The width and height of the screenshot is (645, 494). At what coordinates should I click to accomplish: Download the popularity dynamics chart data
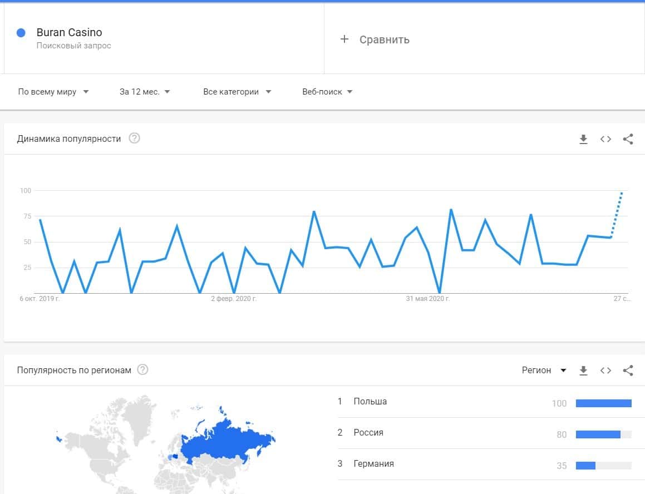pyautogui.click(x=583, y=139)
